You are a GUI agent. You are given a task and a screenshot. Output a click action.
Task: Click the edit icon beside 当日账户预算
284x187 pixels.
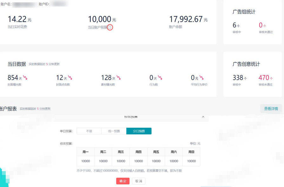click(x=109, y=27)
